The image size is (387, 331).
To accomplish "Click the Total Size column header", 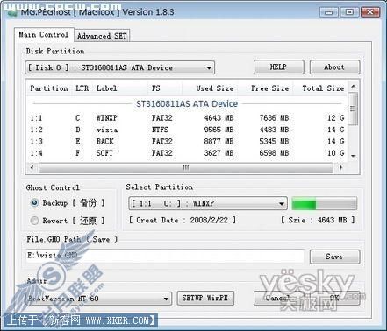I will (320, 88).
